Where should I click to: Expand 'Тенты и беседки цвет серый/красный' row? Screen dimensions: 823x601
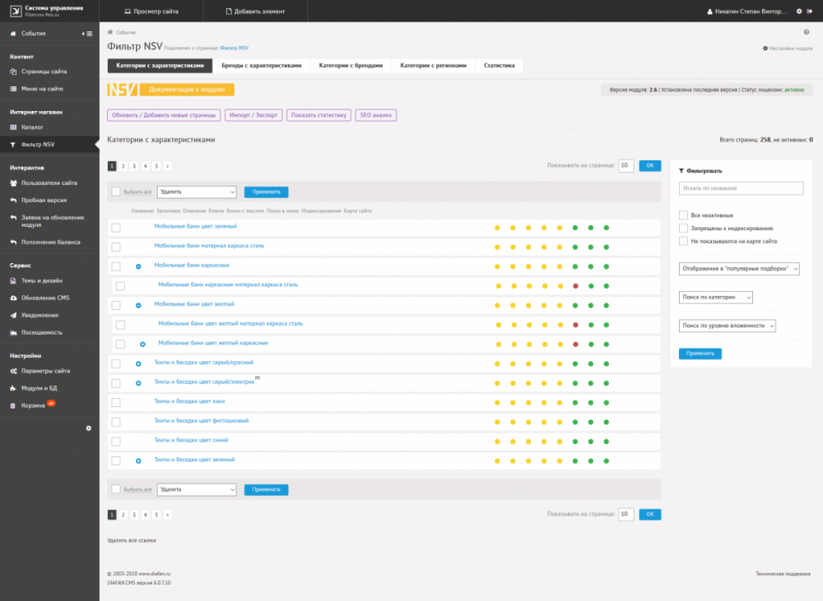coord(138,363)
